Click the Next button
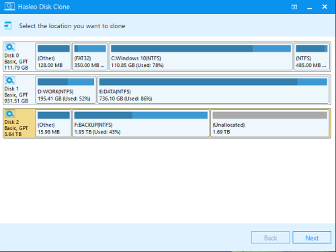 click(x=312, y=238)
